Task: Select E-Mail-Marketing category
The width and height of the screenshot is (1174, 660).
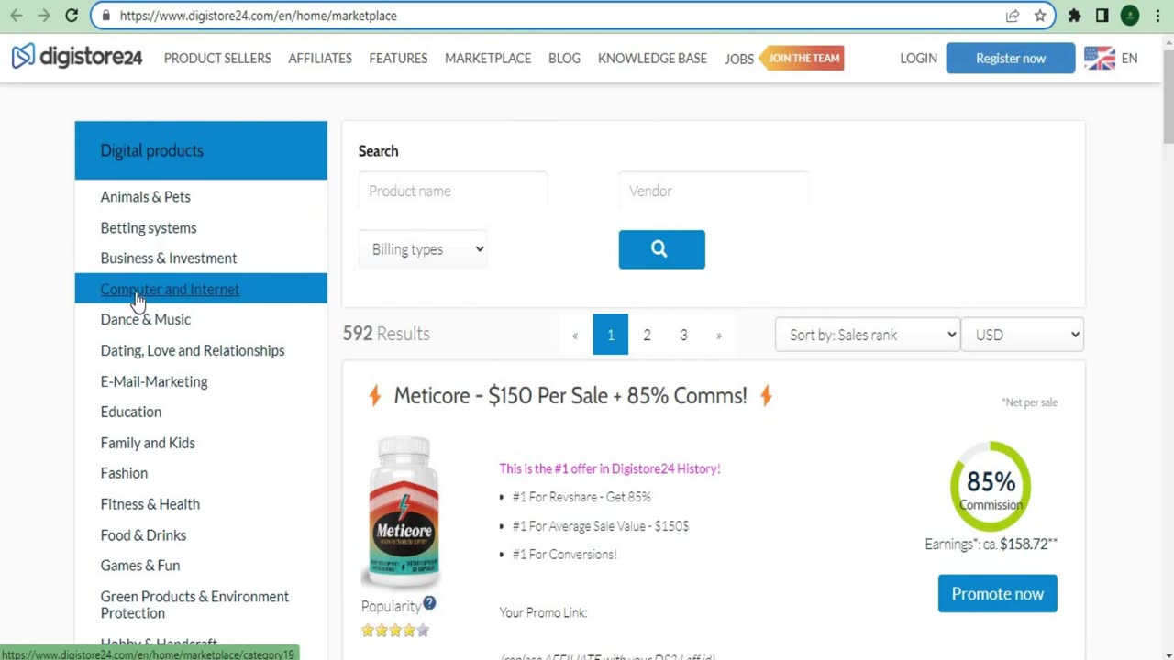Action: pyautogui.click(x=154, y=381)
